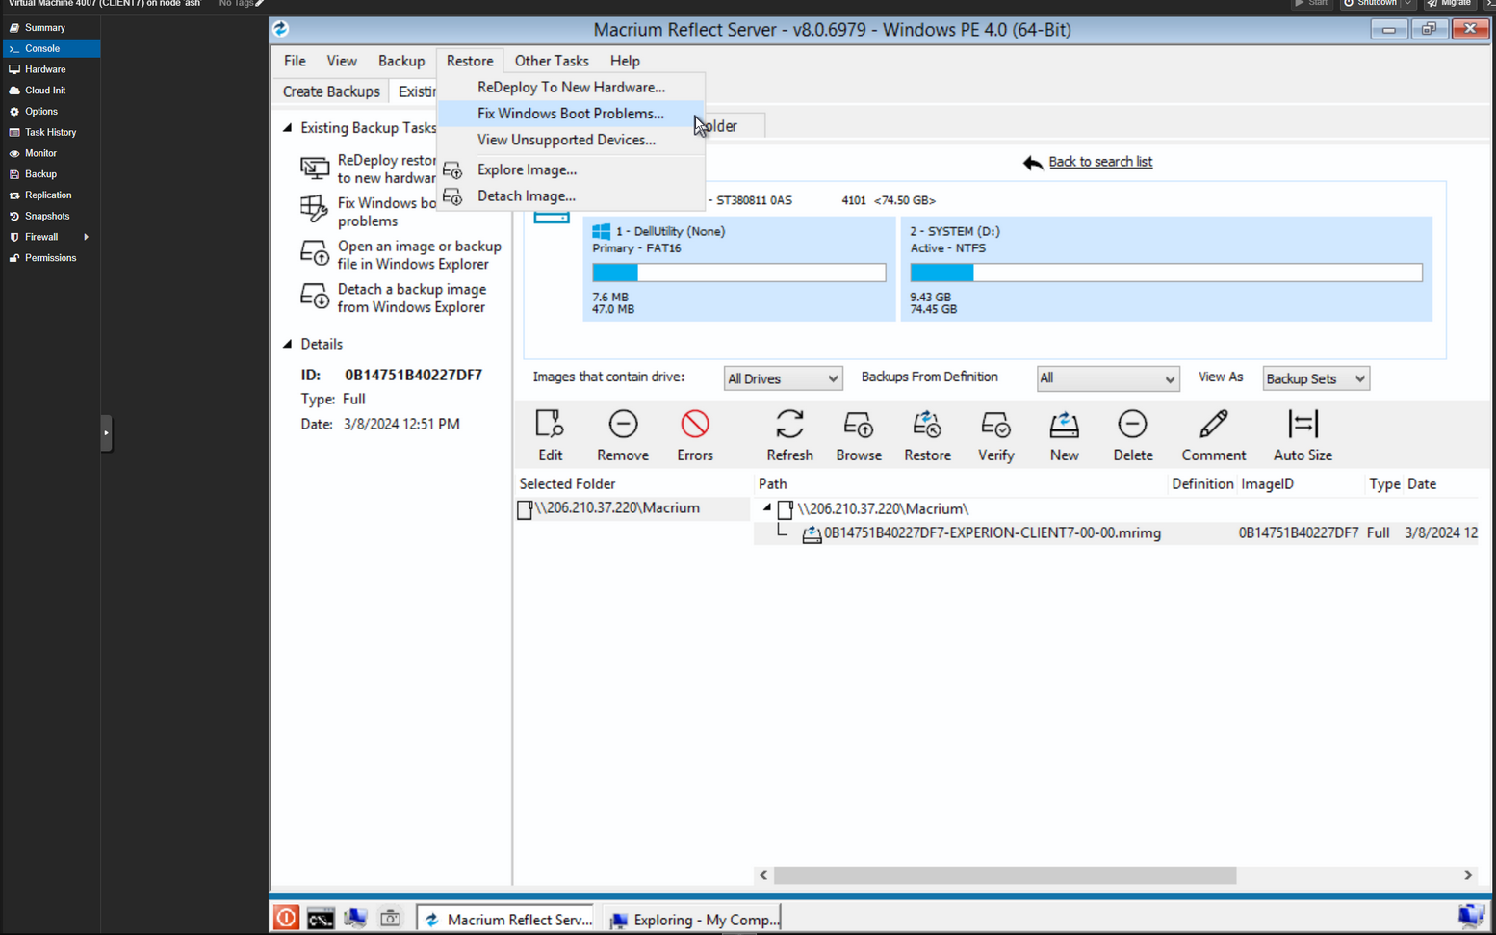Collapse the VM sidebar handle
This screenshot has height=935, width=1496.
point(106,433)
